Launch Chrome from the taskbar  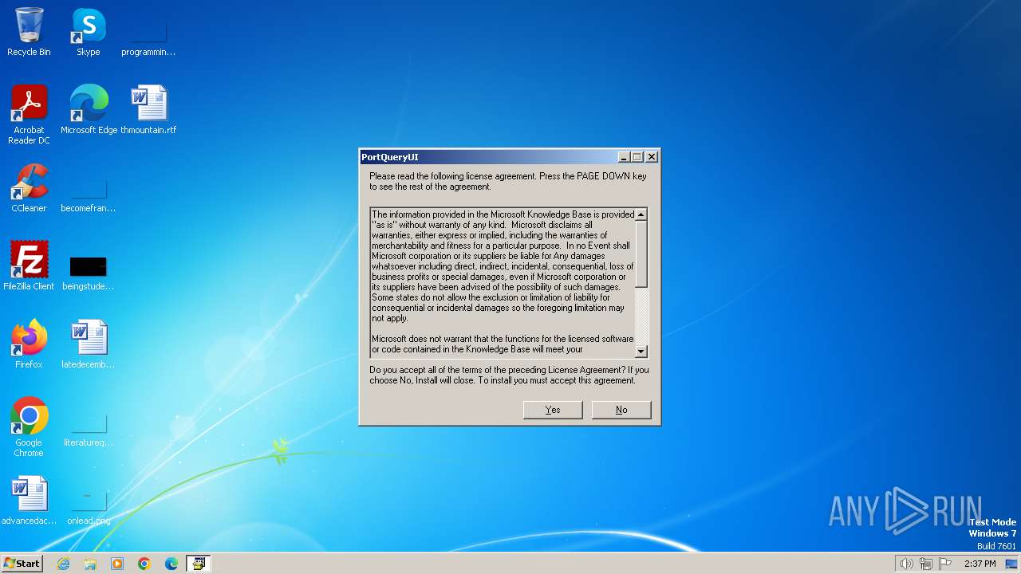coord(144,564)
